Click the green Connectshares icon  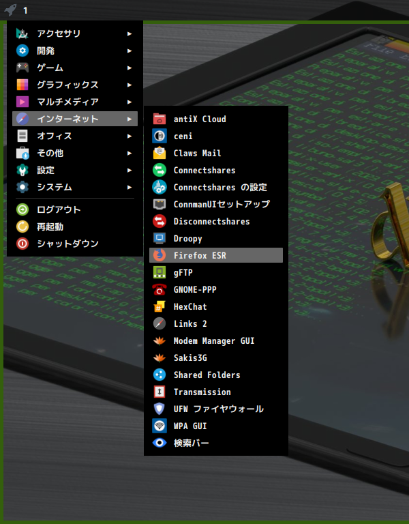click(160, 170)
